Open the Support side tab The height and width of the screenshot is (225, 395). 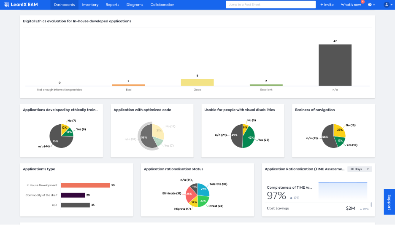click(x=389, y=202)
